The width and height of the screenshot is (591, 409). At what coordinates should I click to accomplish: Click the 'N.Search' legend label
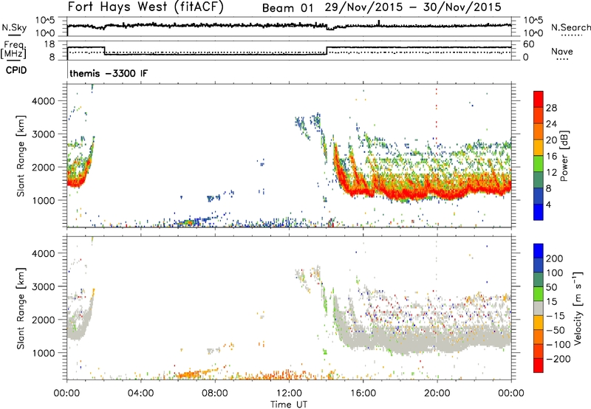[x=571, y=27]
